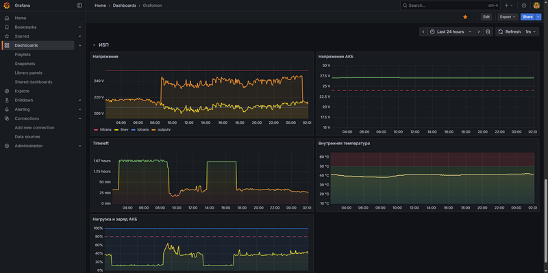Screen dimensions: 548x273
Task: Open Shared dashboards in the sidebar
Action: pos(34,82)
